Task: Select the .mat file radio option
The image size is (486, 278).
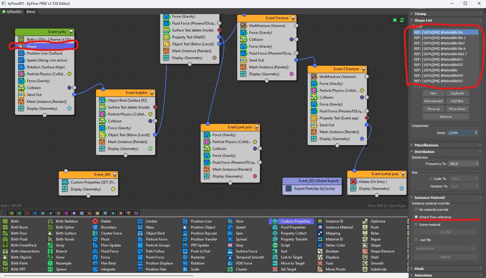Action: pos(416,240)
